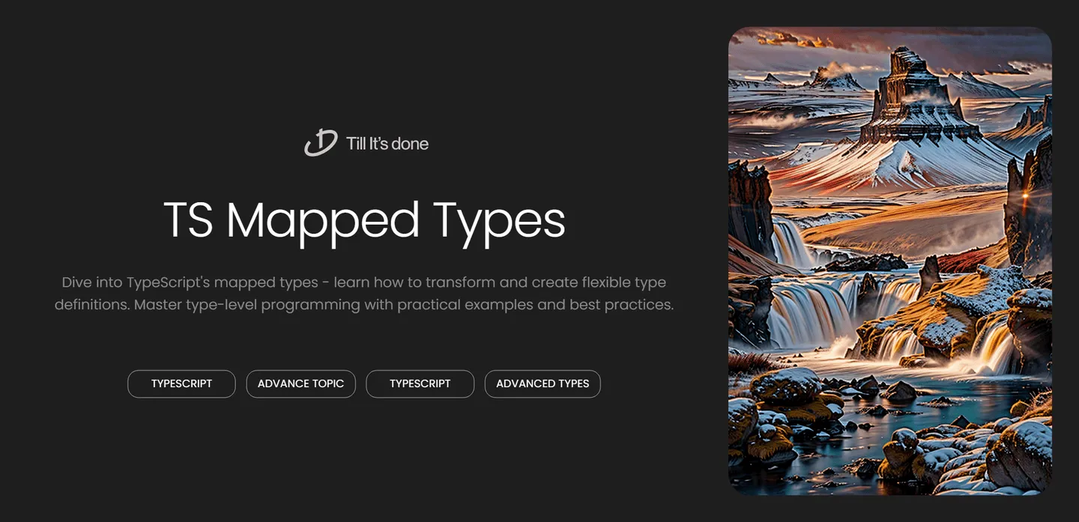Click the word "Mapped" in the title
The width and height of the screenshot is (1079, 522).
[322, 220]
